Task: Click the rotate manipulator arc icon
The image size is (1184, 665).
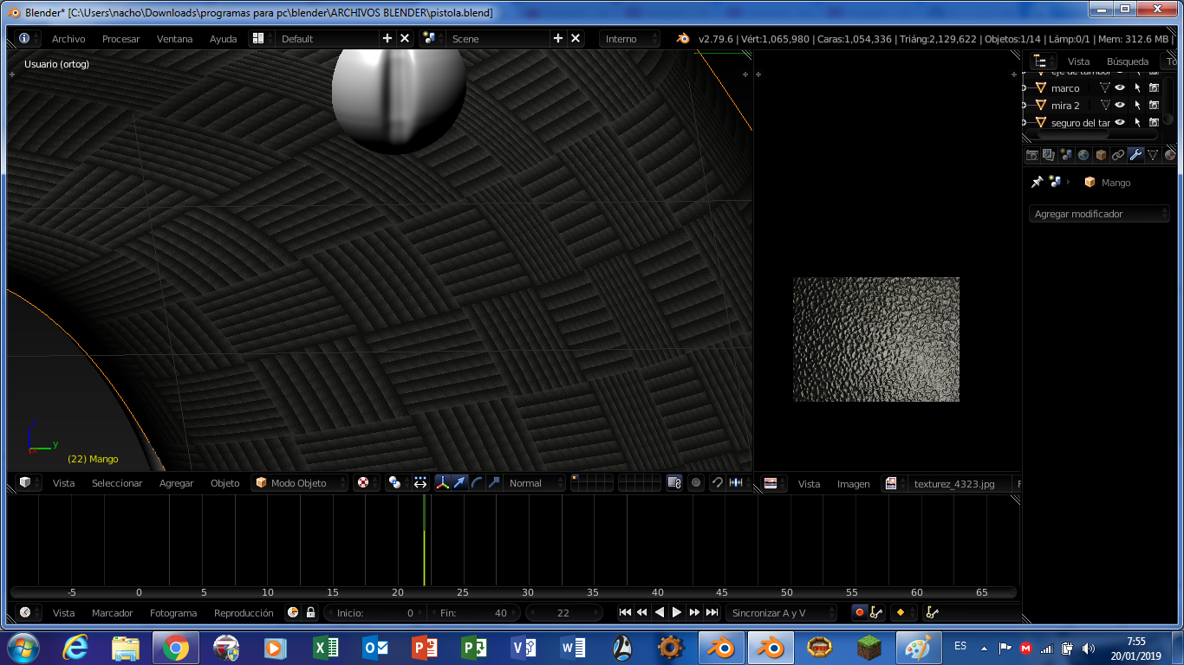Action: (477, 482)
